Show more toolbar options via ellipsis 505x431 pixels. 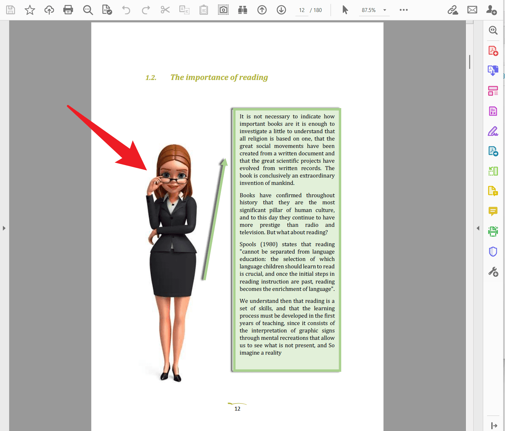coord(404,10)
